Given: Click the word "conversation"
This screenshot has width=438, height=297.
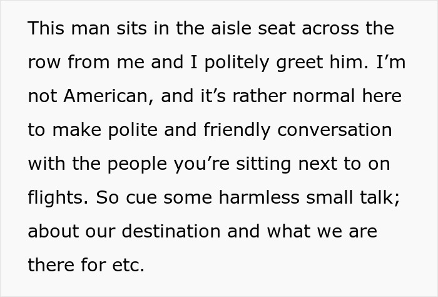Looking at the screenshot, I should coord(334,130).
